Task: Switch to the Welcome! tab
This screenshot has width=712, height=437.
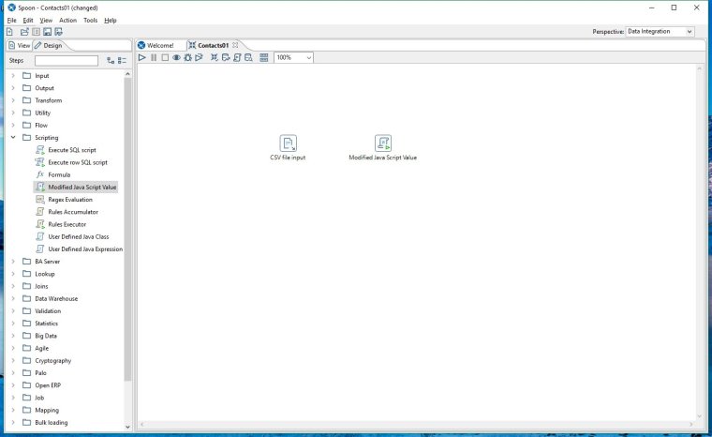Action: point(156,45)
